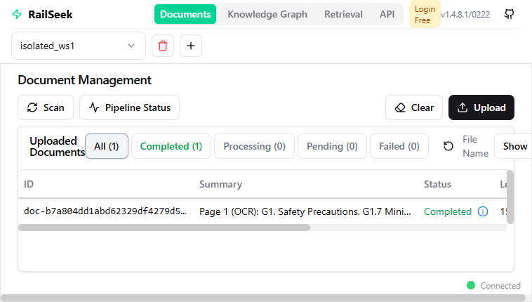The height and width of the screenshot is (302, 532).
Task: Go to the API tab
Action: click(x=387, y=14)
